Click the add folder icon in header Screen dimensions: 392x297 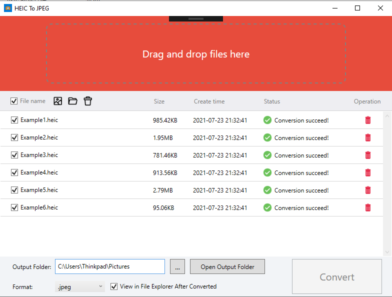click(x=73, y=101)
